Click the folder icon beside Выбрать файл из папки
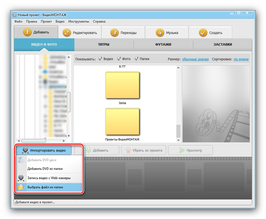 (x=21, y=187)
